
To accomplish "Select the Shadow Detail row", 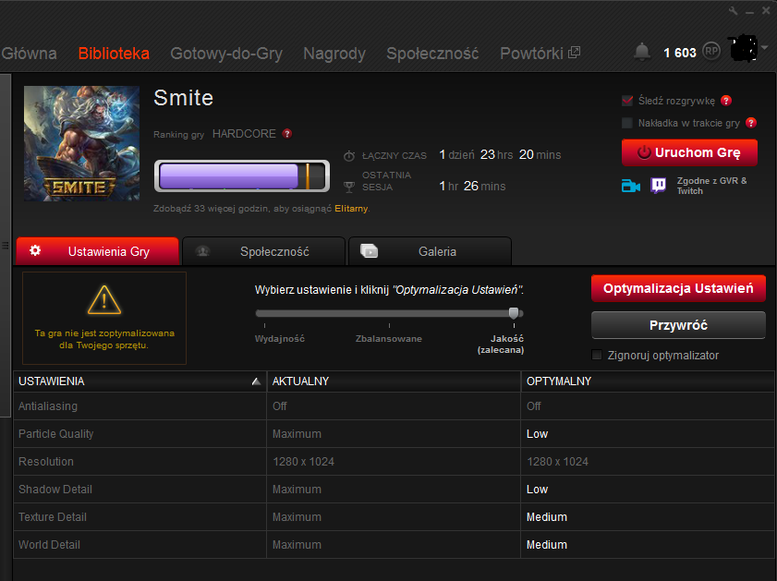I will pyautogui.click(x=394, y=490).
